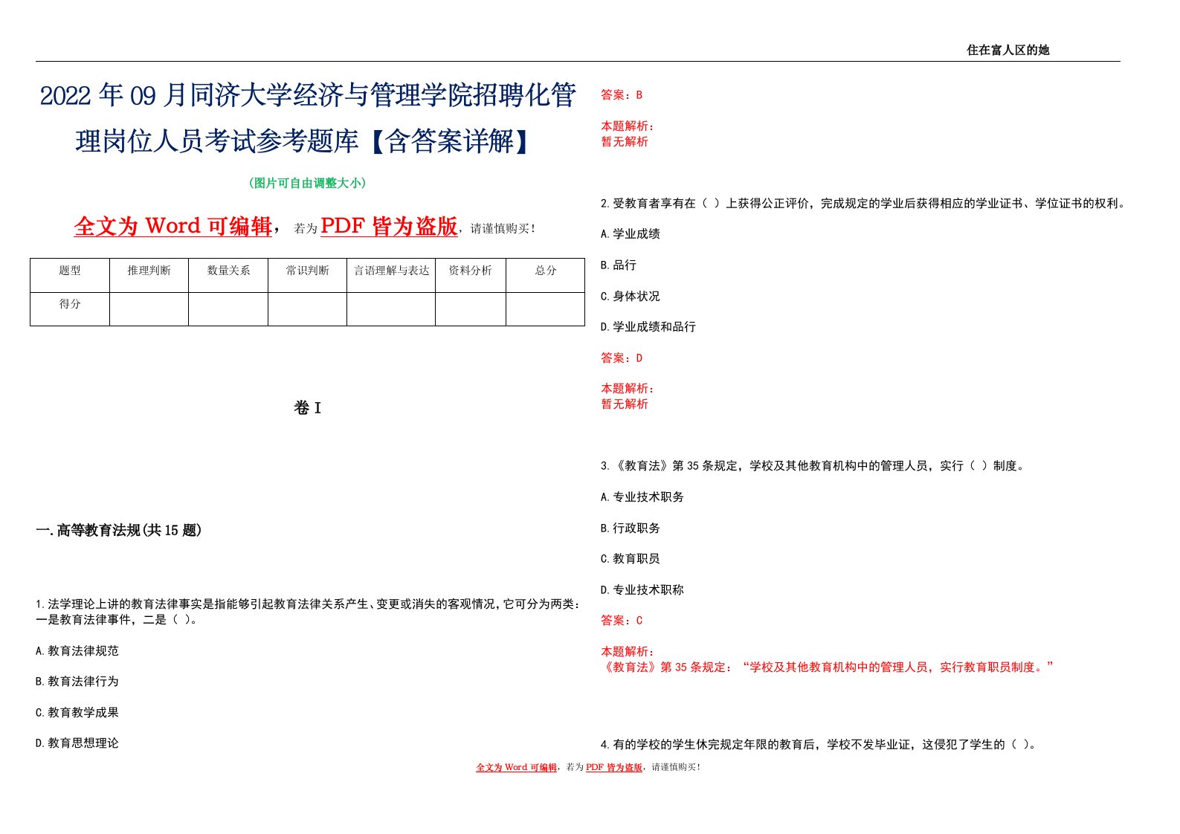Image resolution: width=1180 pixels, height=834 pixels.
Task: Choose option A.教育法律规范
Action: pos(77,650)
